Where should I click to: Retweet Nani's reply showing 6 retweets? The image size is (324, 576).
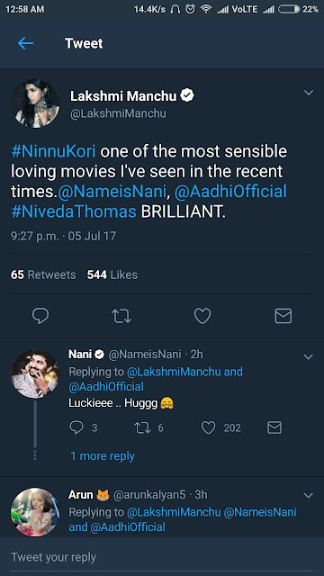[142, 427]
